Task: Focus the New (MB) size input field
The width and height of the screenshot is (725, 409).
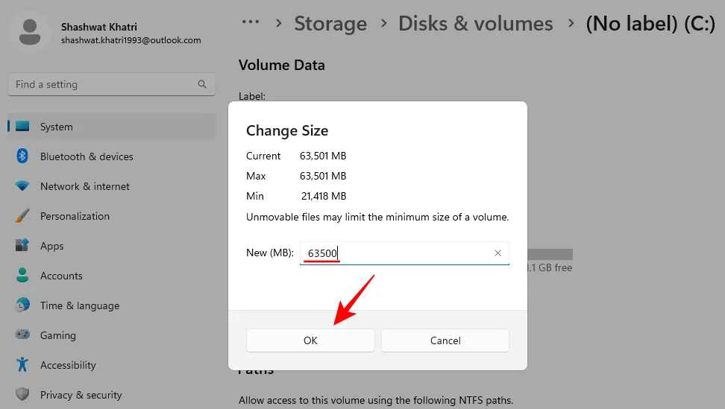Action: [x=404, y=253]
